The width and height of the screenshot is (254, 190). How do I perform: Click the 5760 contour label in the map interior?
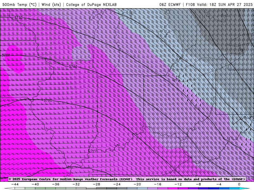73,66
